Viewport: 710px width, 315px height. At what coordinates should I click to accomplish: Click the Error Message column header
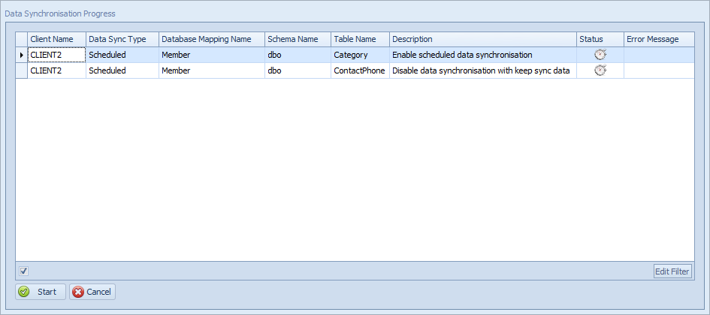click(x=659, y=39)
